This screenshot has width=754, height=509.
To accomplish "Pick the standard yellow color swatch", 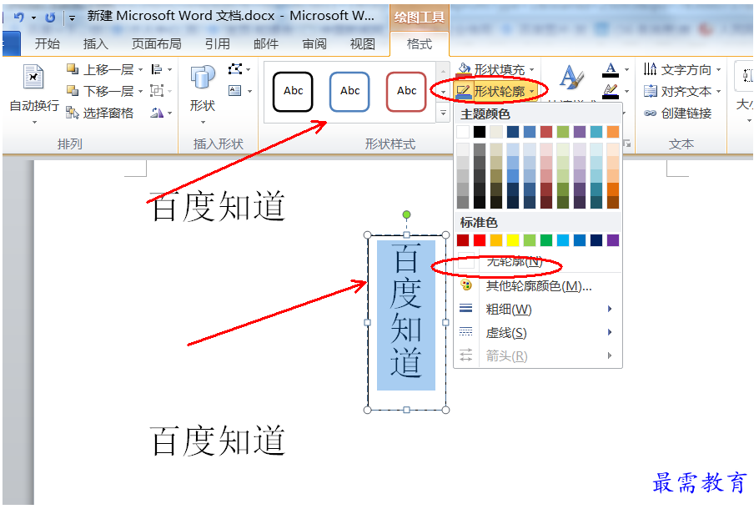I will pos(513,240).
